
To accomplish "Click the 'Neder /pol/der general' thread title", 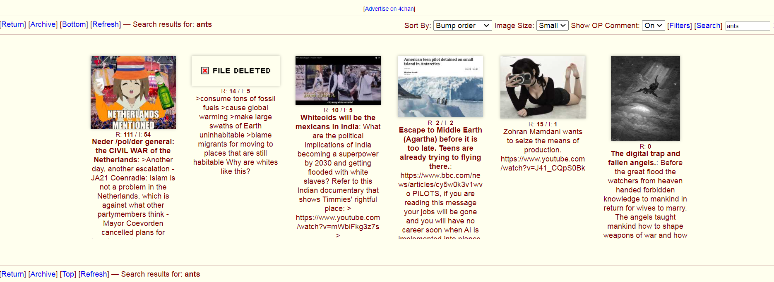I will click(133, 151).
